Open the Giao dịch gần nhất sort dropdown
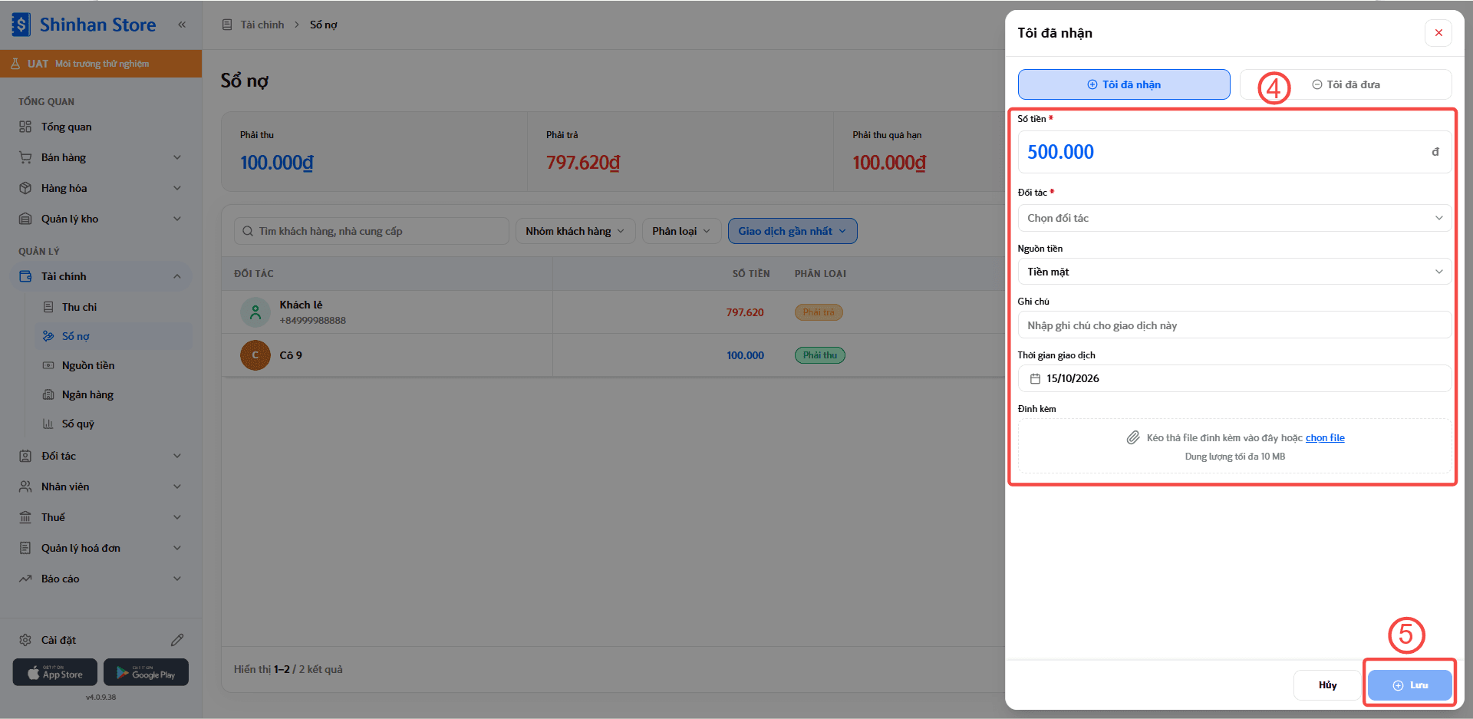This screenshot has width=1473, height=719. tap(793, 231)
